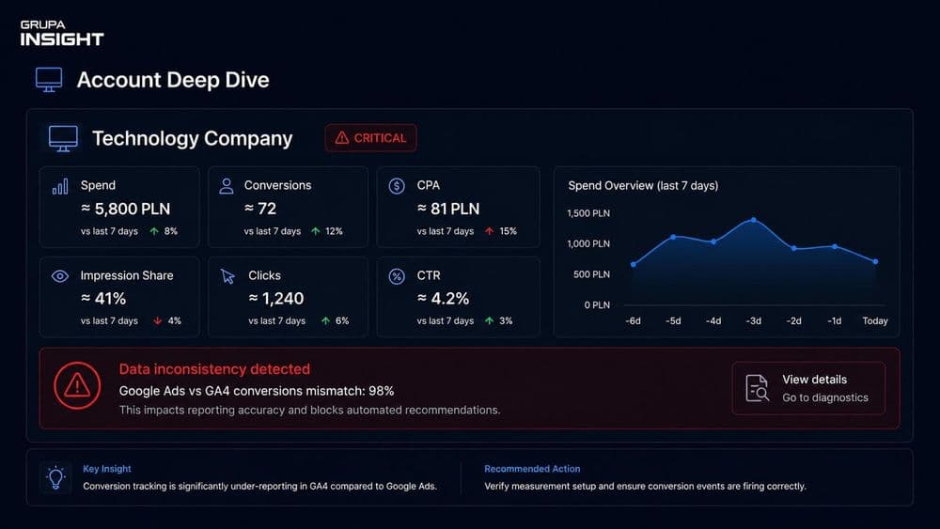940x529 pixels.
Task: Click the Recommended Action heading
Action: point(532,469)
